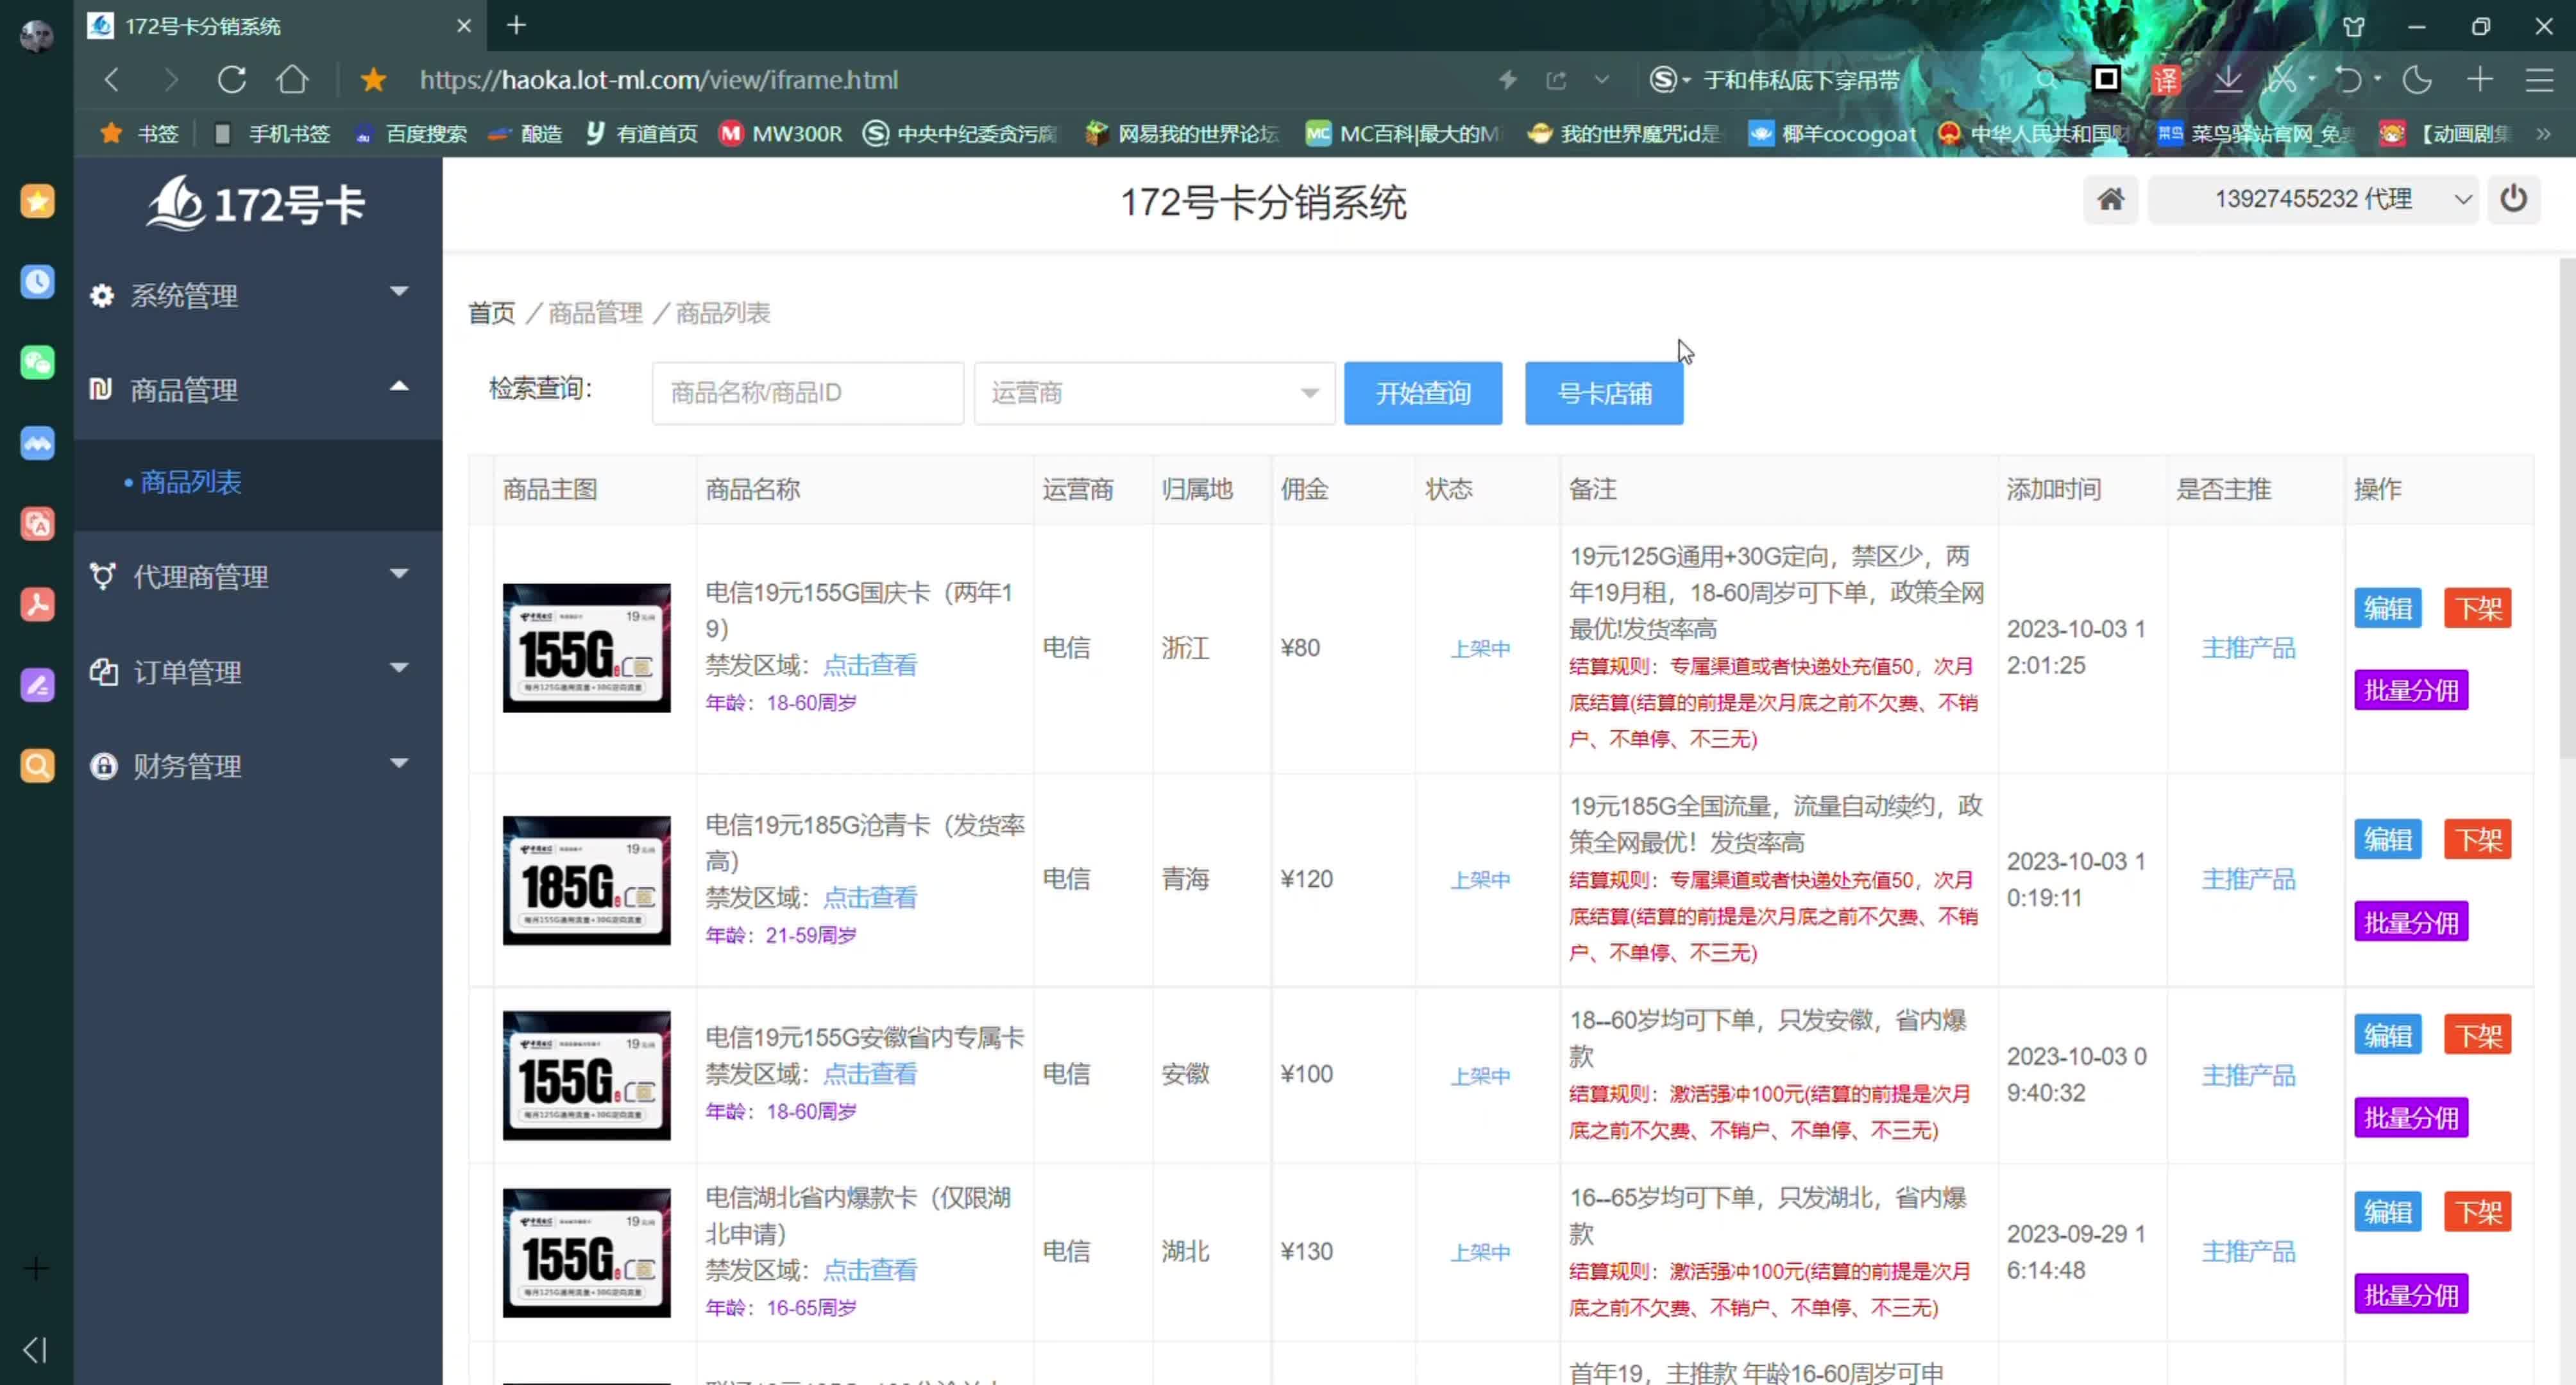Open the clock history sidebar icon

coord(37,282)
